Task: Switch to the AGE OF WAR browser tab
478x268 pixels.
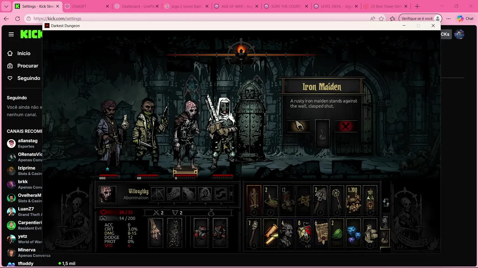Action: tap(237, 6)
